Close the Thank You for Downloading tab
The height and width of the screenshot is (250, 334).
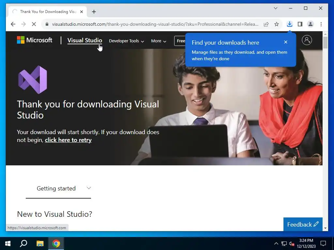pyautogui.click(x=81, y=12)
